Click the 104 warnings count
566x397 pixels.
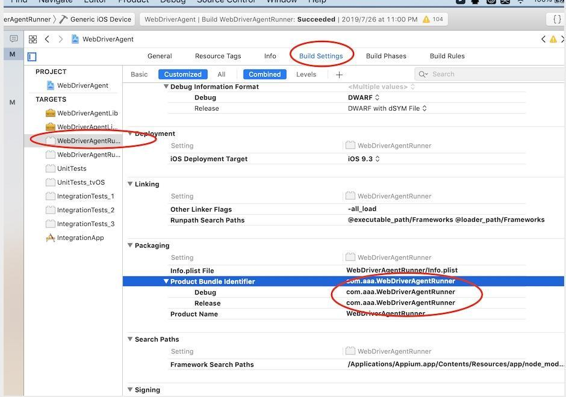pyautogui.click(x=438, y=19)
